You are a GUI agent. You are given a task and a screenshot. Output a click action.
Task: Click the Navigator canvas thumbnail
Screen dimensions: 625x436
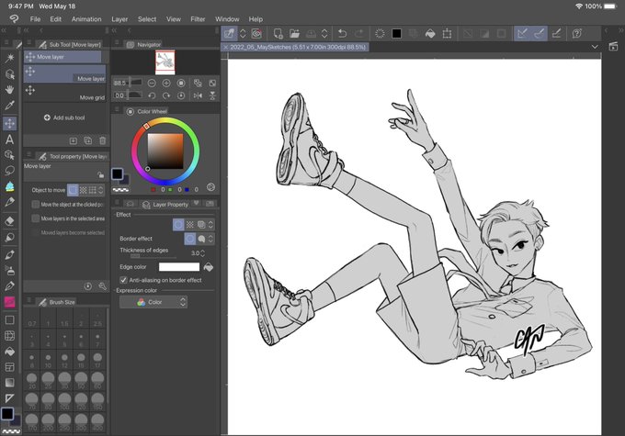click(165, 62)
